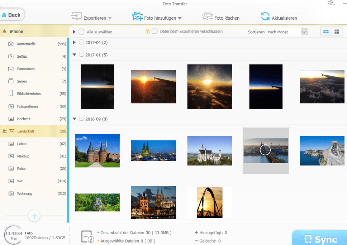Click the Foto hinzufügen icon
This screenshot has width=347, height=245.
tap(137, 17)
